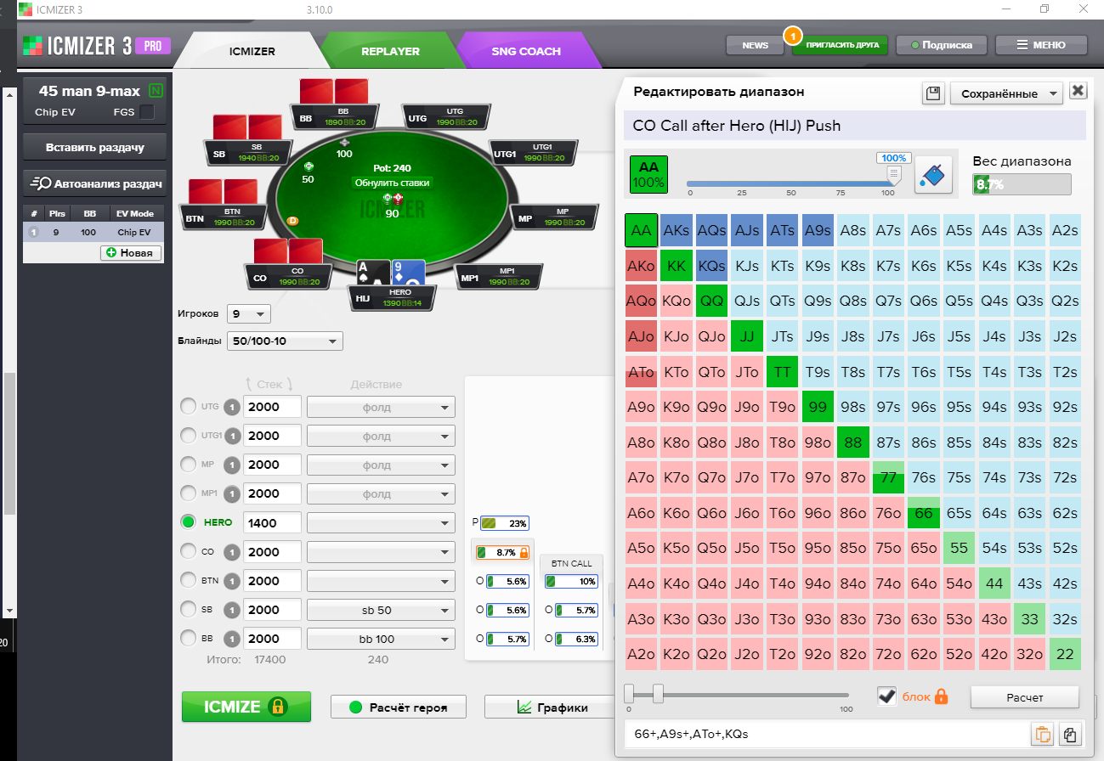1104x761 pixels.
Task: Click the BB row player count badge
Action: (232, 639)
